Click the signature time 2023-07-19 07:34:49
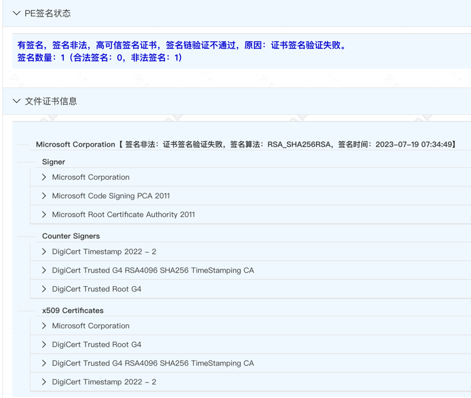This screenshot has height=398, width=471. click(x=414, y=145)
